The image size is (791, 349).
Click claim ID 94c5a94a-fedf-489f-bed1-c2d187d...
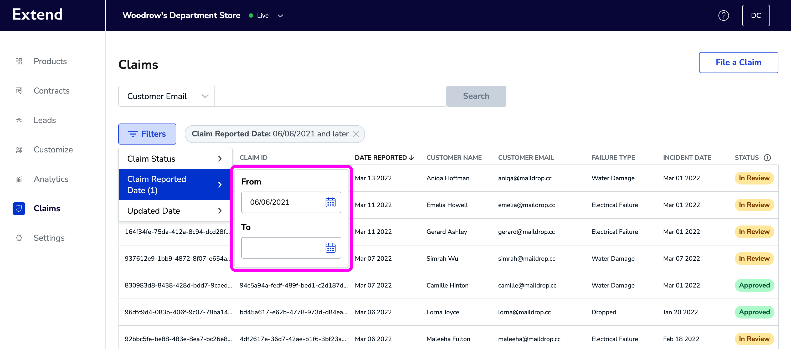pos(293,285)
